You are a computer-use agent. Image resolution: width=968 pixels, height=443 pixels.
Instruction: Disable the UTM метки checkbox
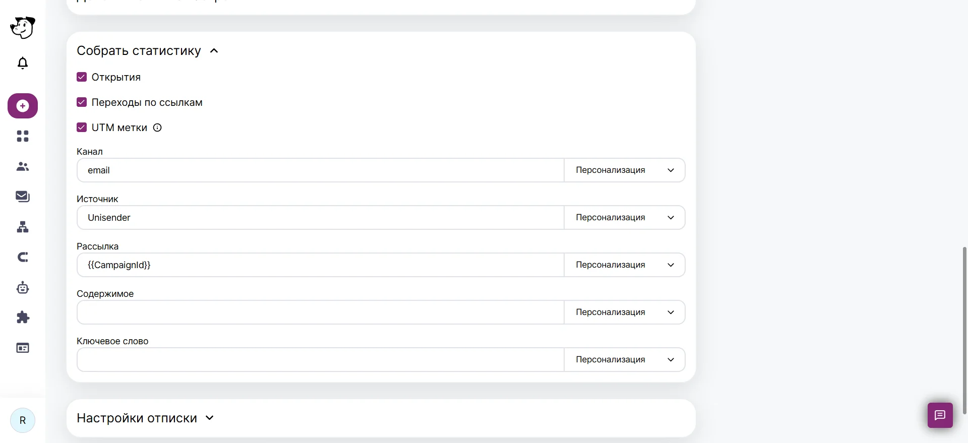coord(82,128)
